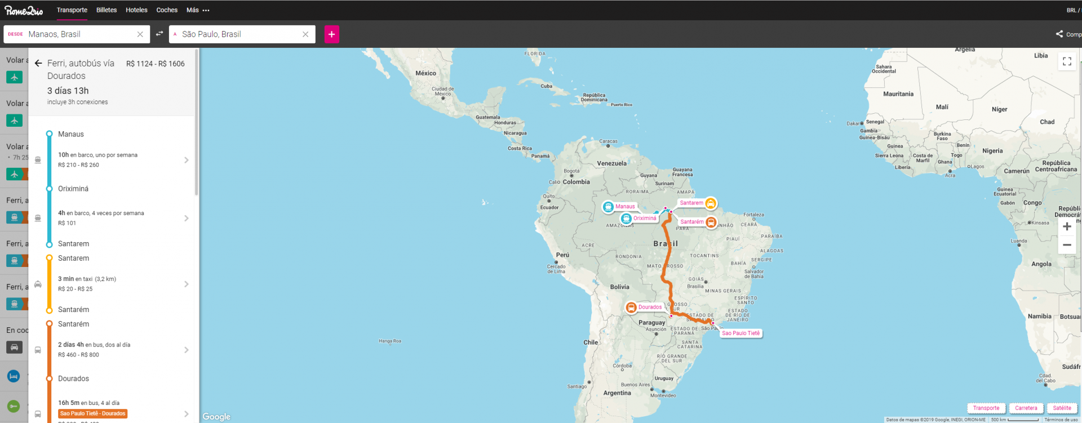Select the second Volar plane option in sidebar
Screen dimensions: 1082x423
(15, 121)
